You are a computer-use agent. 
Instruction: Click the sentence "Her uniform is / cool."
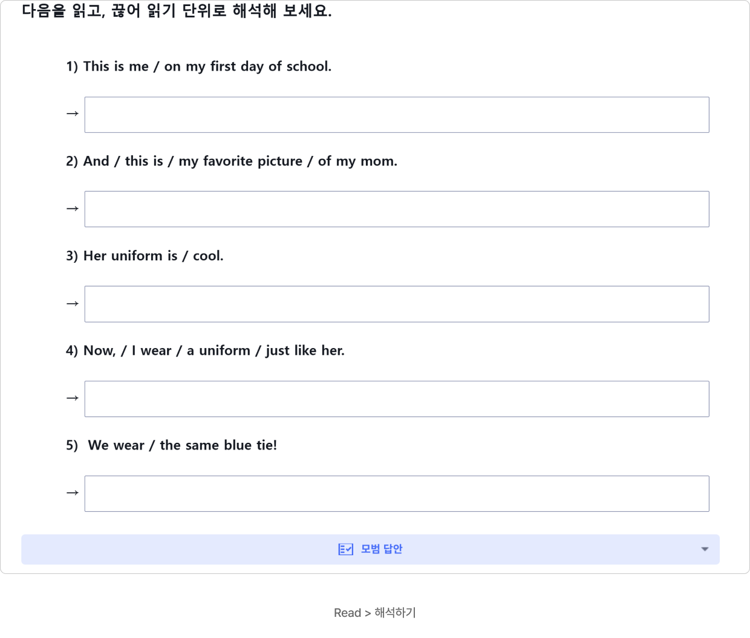click(x=145, y=256)
